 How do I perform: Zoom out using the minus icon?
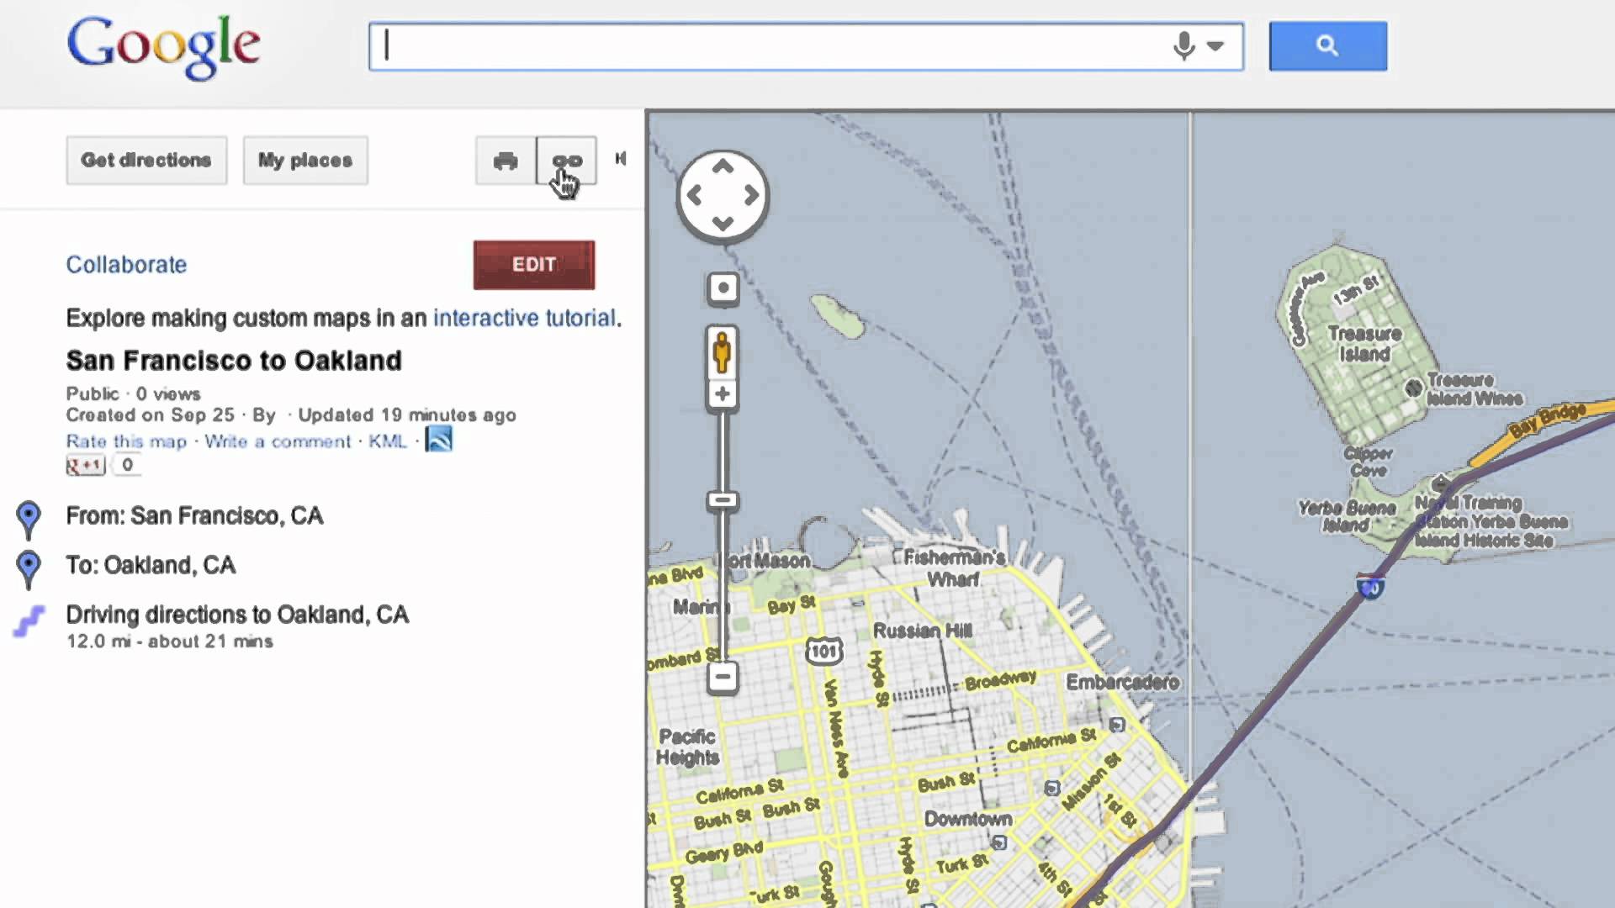coord(722,677)
